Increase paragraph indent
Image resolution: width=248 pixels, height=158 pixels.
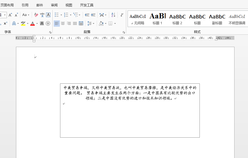[x=93, y=15]
